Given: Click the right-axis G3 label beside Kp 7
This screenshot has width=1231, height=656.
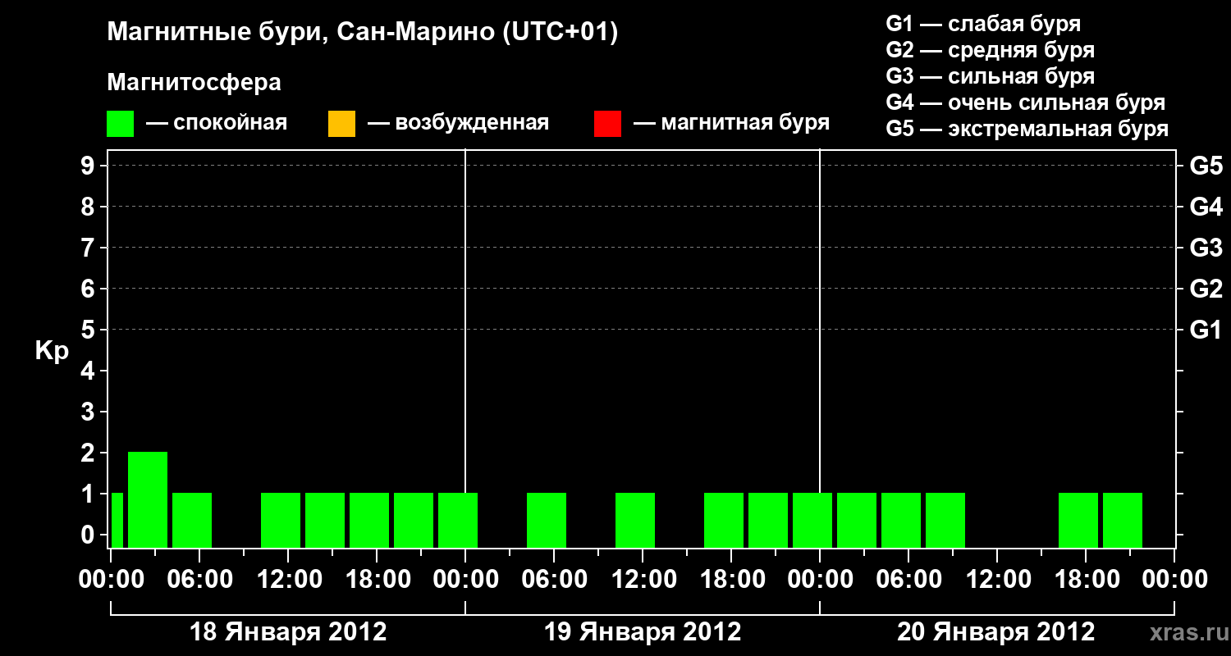Looking at the screenshot, I should pos(1206,248).
